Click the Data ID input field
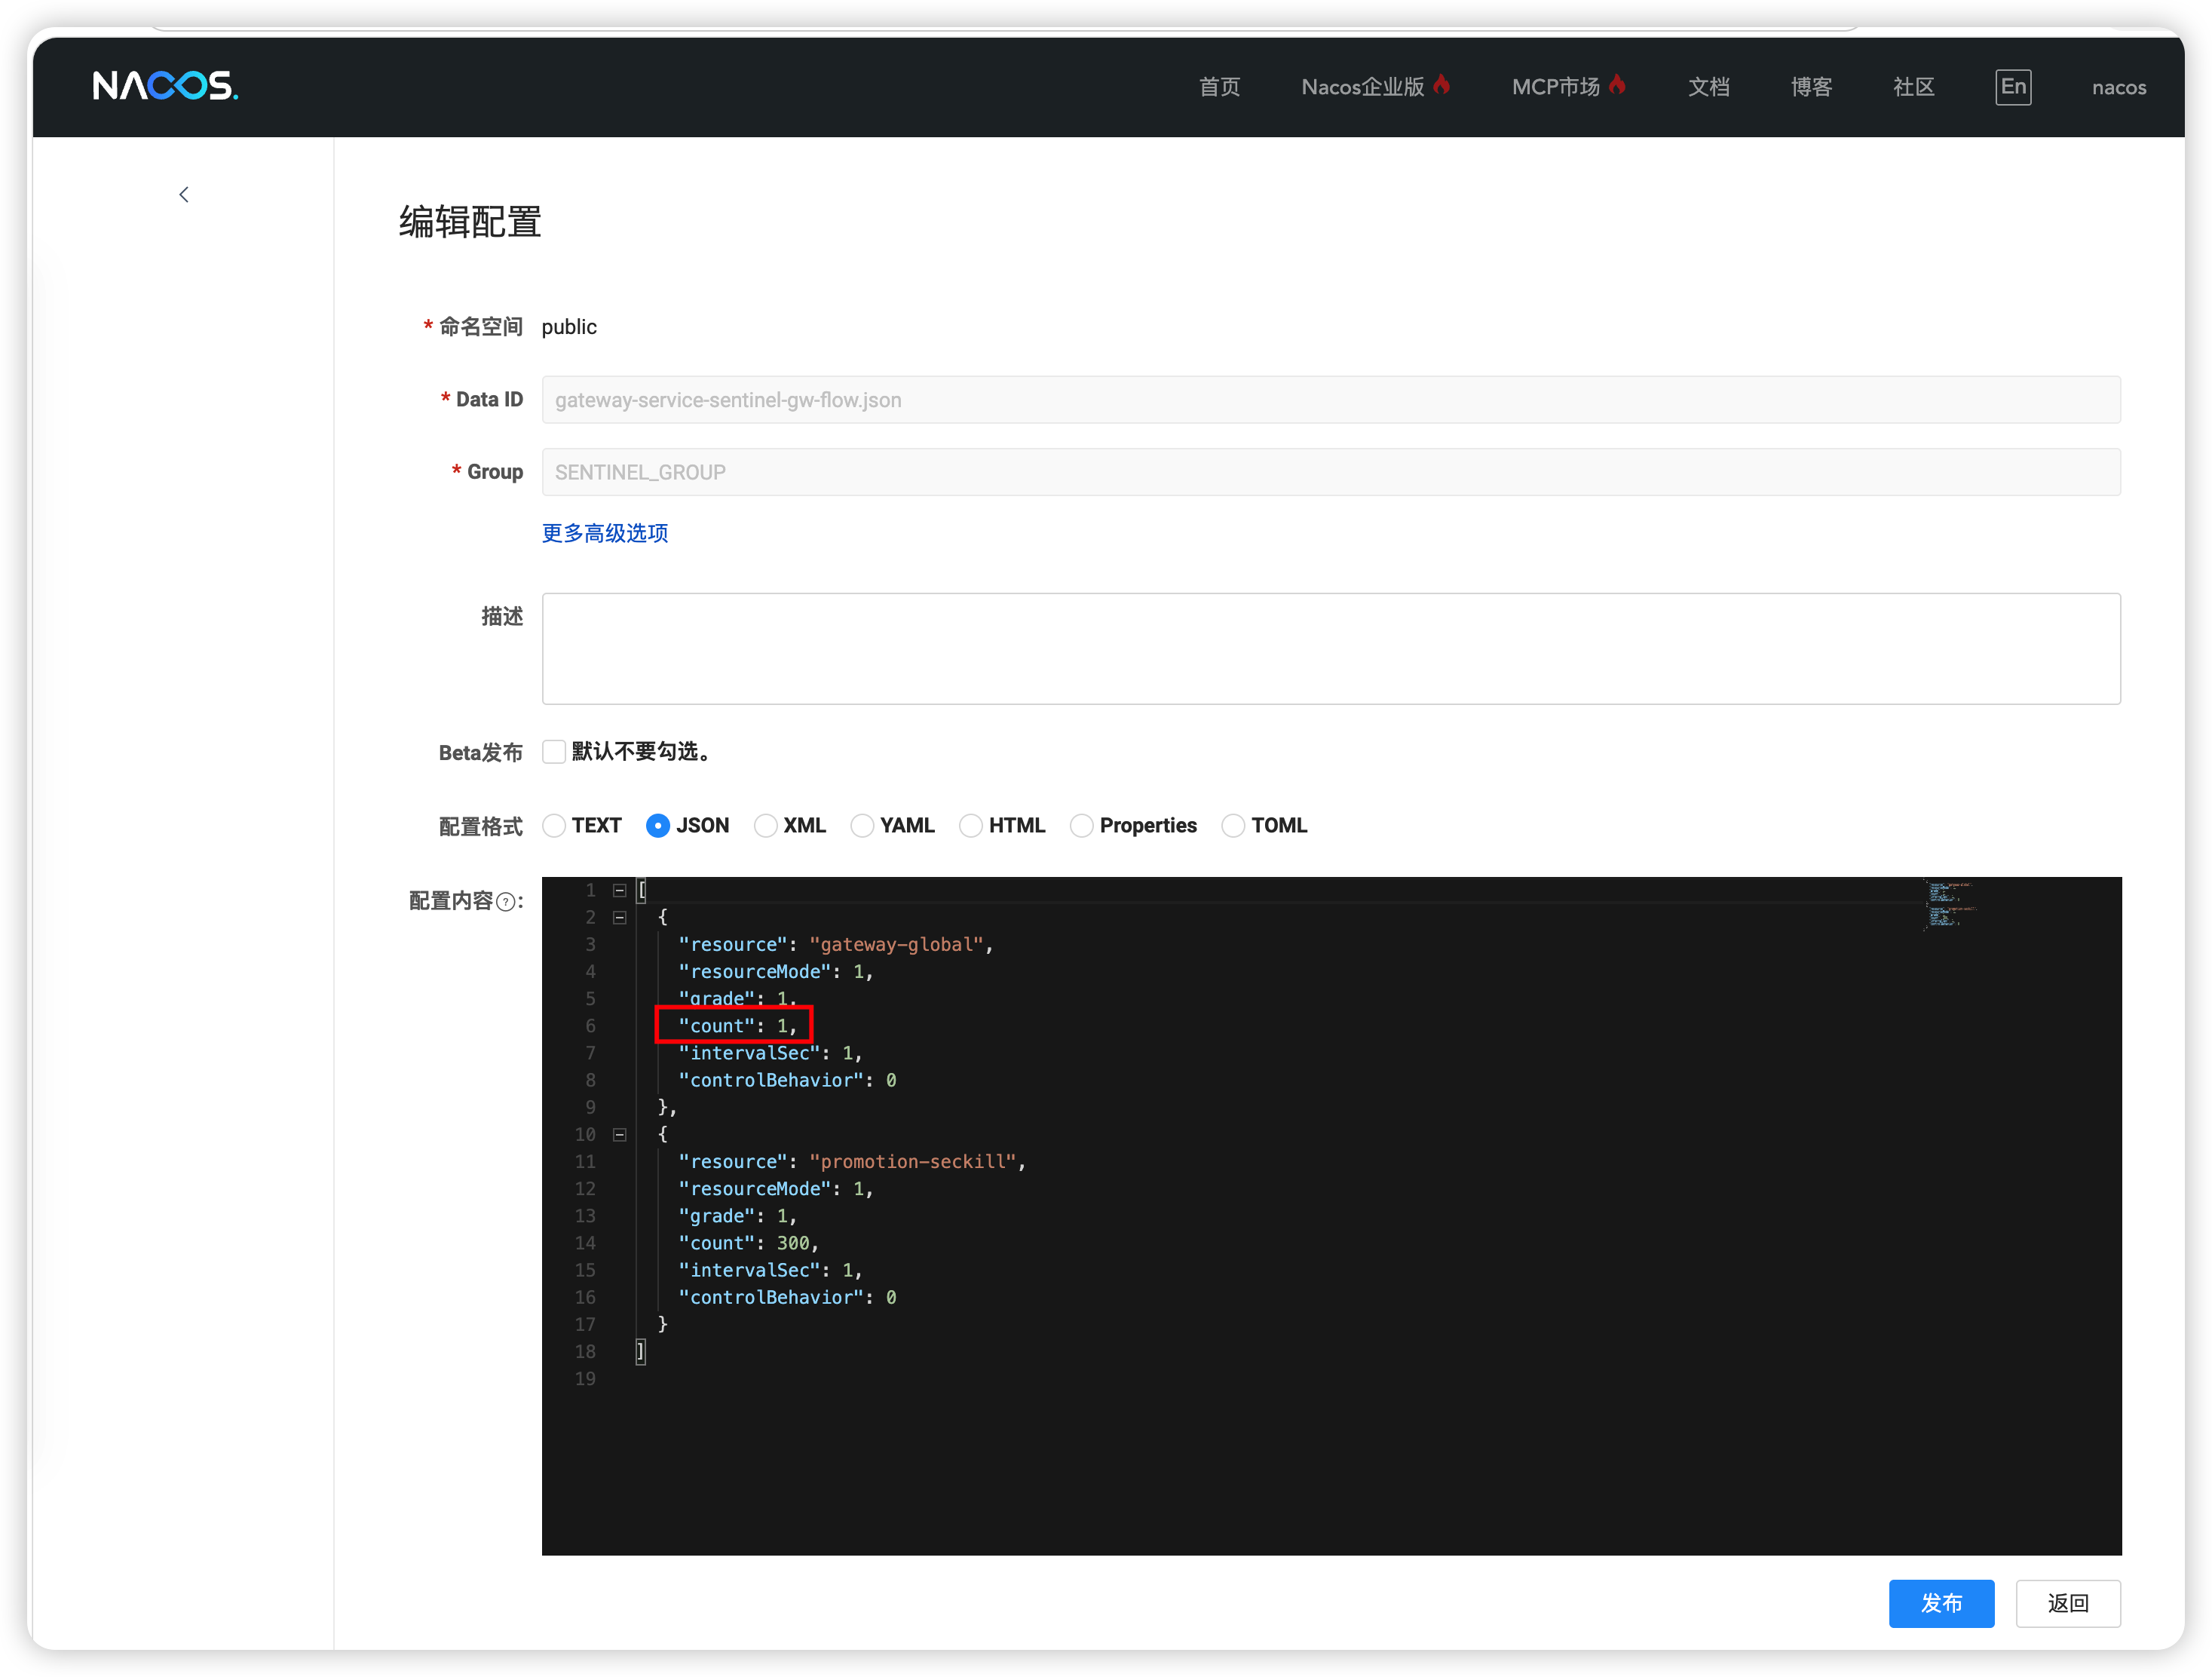Screen dimensions: 2212x1677 coord(1331,400)
